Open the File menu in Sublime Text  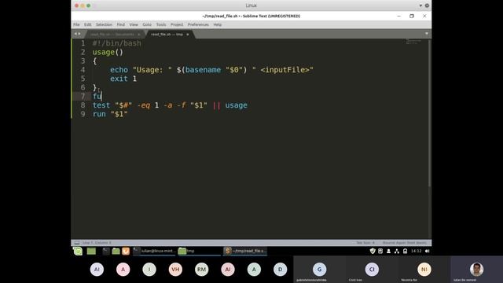[76, 24]
